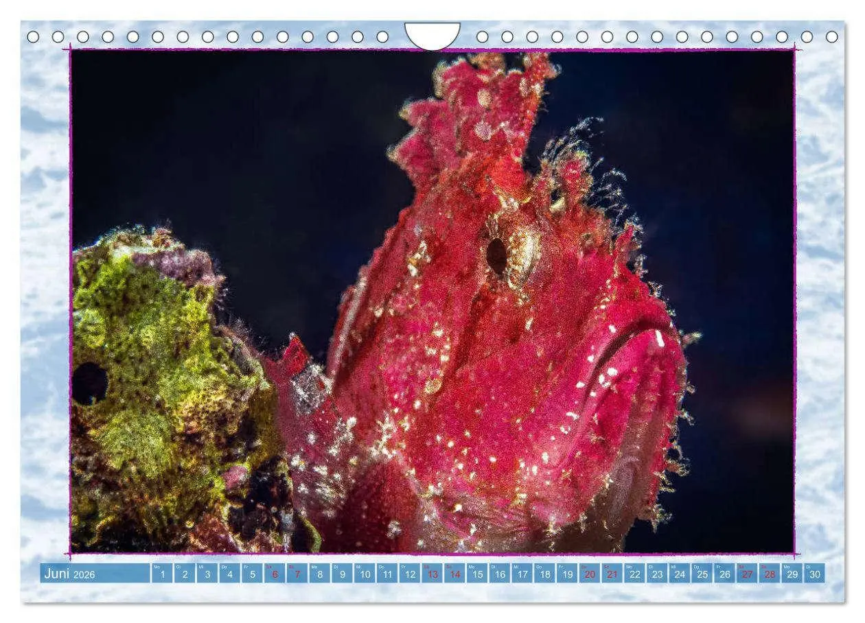Image resolution: width=865 pixels, height=623 pixels.
Task: Click day 30 at the strip's end
Action: (814, 574)
